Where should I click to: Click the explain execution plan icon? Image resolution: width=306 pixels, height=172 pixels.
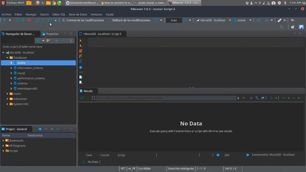click(81, 61)
